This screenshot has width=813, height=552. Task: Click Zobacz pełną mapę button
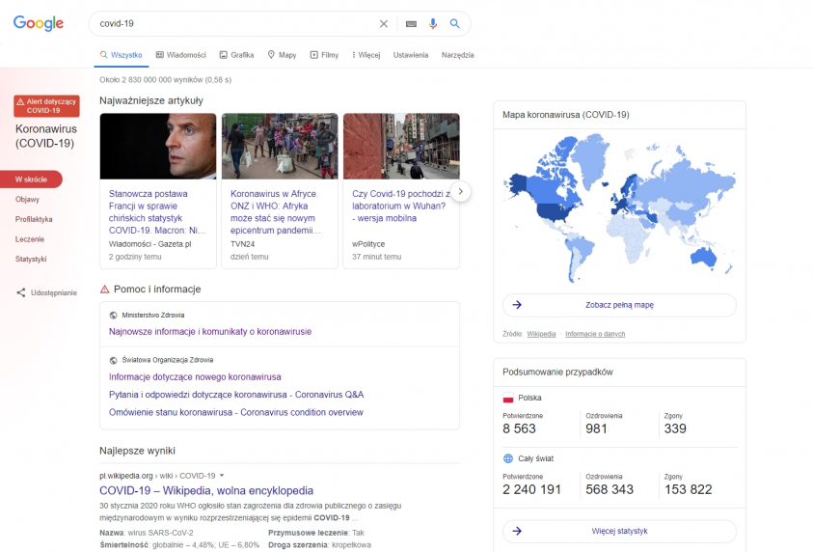coord(619,305)
